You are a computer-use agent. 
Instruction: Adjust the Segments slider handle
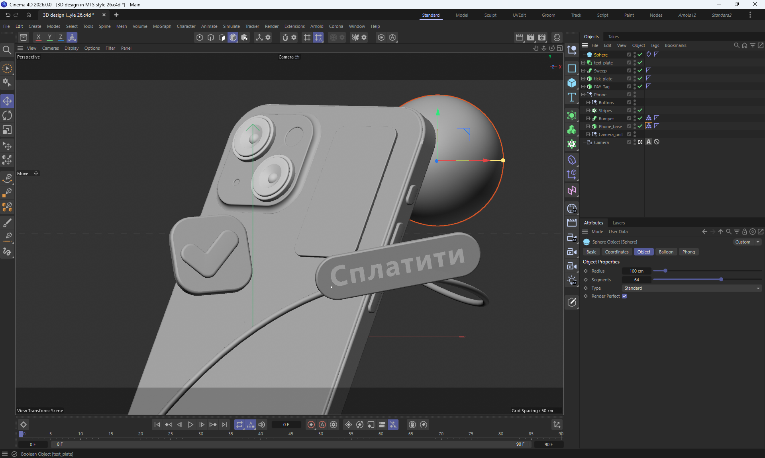pyautogui.click(x=721, y=280)
